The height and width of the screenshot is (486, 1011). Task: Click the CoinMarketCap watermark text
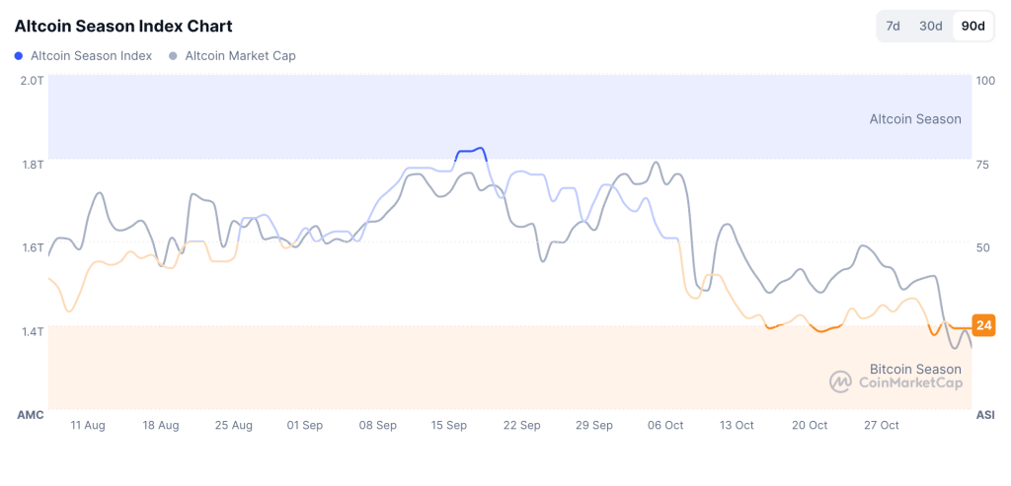[x=910, y=383]
